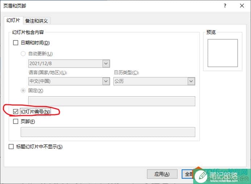Image resolution: width=251 pixels, height=184 pixels.
Task: Select the 固定(X) radio button
Action: pyautogui.click(x=23, y=91)
